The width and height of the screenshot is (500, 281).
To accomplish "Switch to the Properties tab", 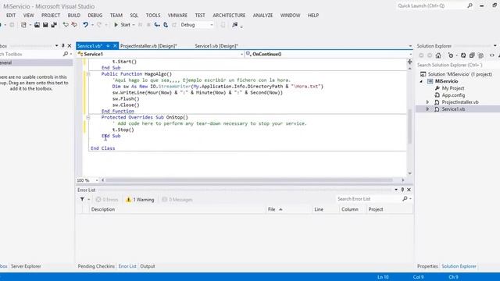I will [427, 266].
